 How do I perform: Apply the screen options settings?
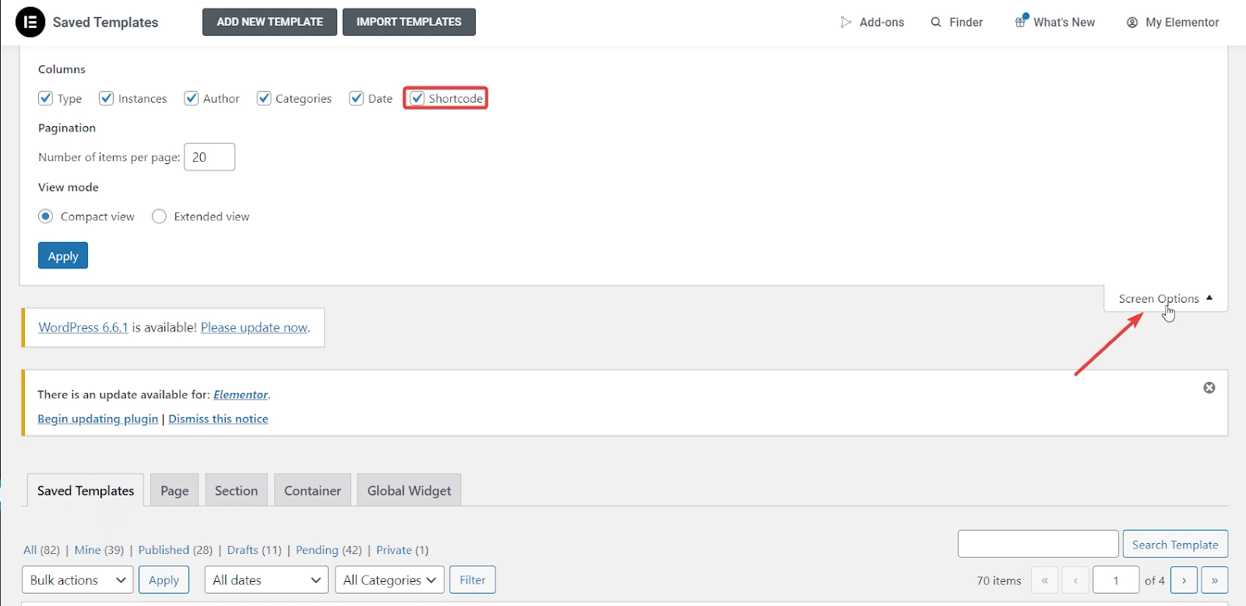point(63,255)
